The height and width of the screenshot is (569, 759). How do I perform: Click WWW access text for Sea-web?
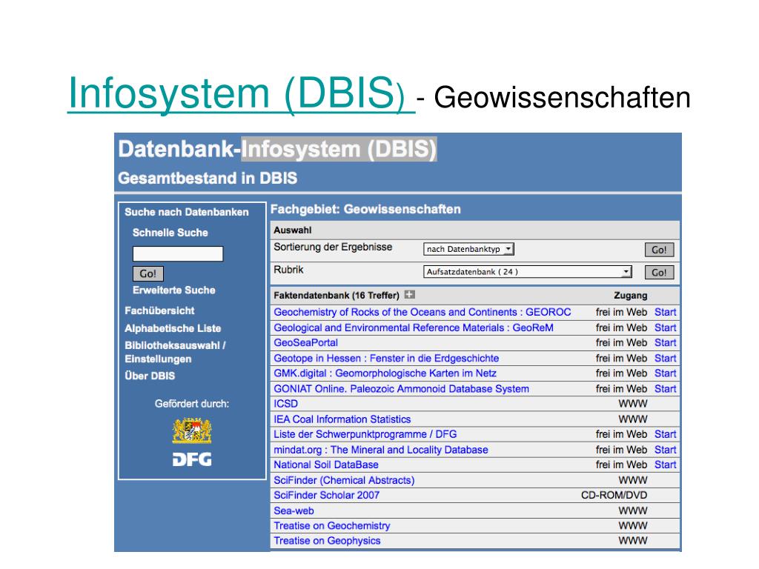633,510
